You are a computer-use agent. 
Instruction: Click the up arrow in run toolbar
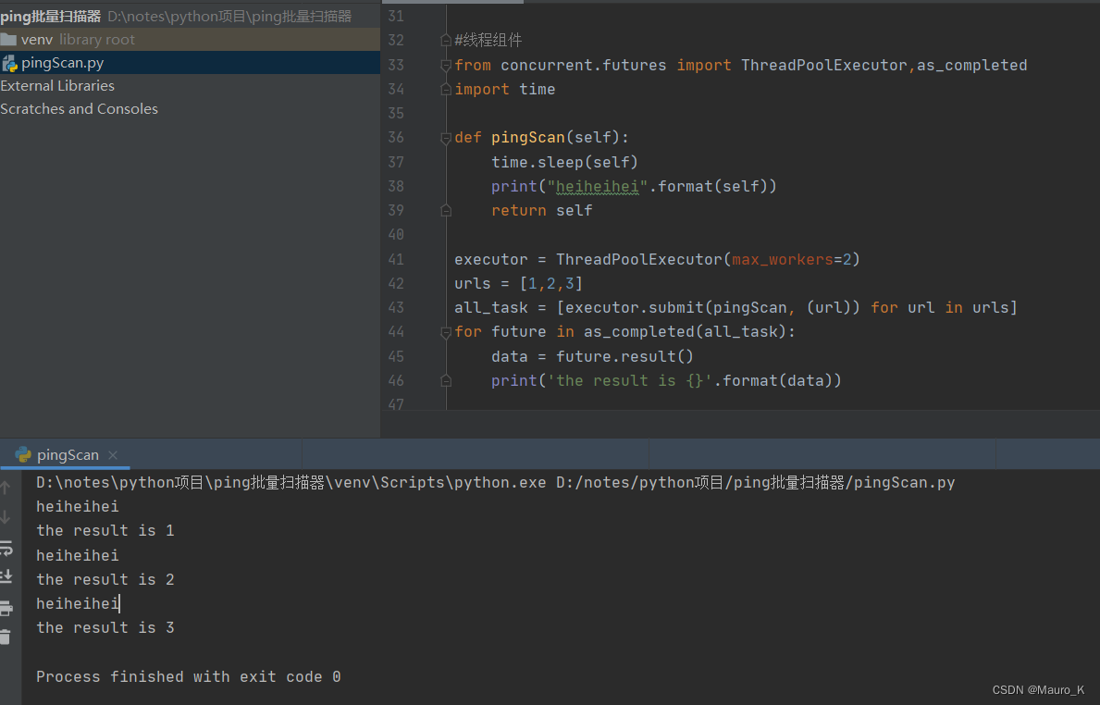6,488
